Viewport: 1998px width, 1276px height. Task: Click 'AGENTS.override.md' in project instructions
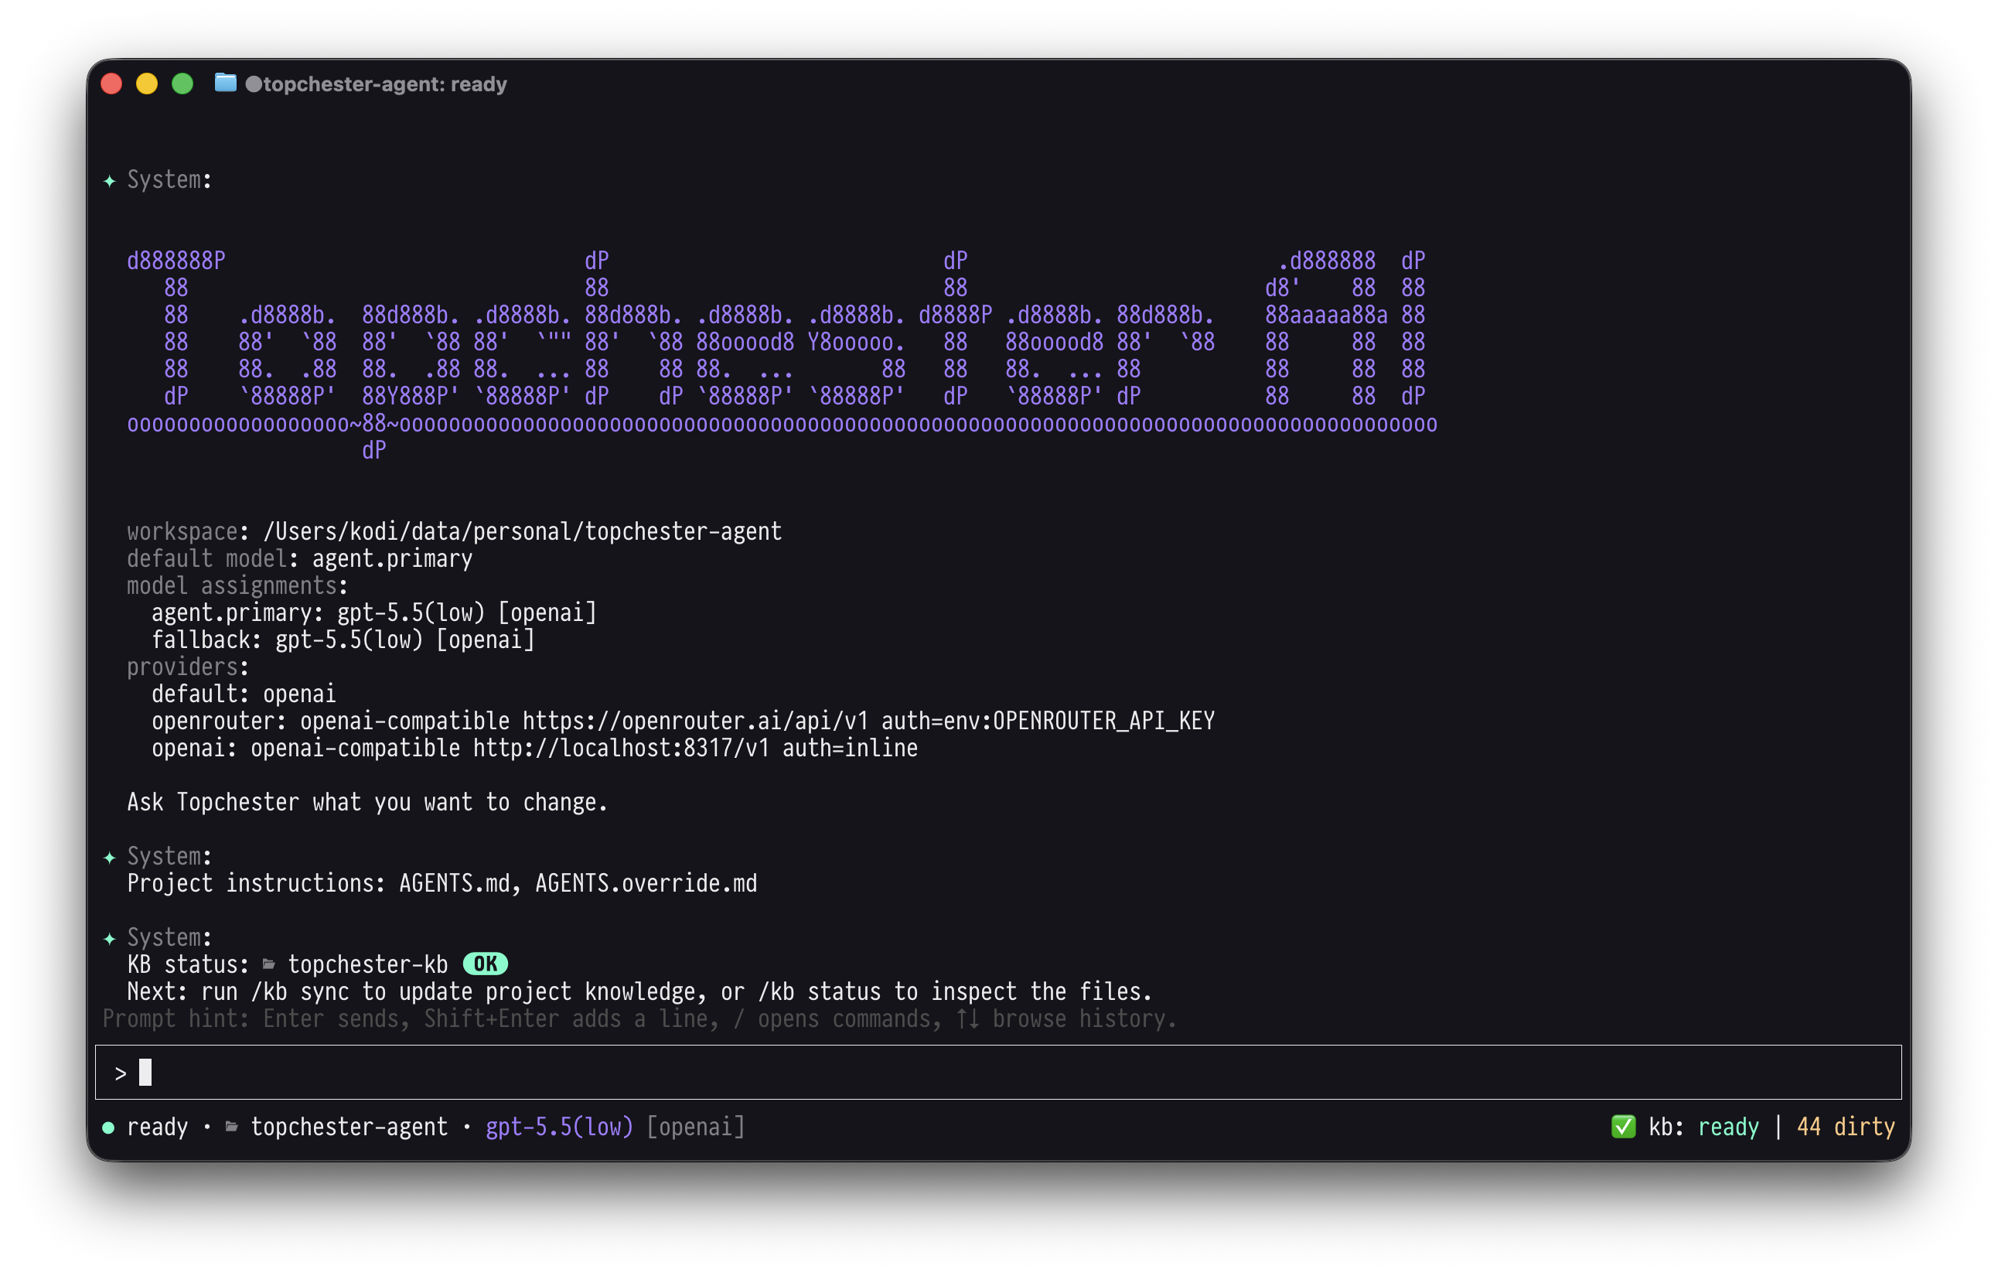click(646, 885)
